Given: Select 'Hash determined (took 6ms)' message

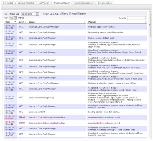Looking at the screenshot, I should tap(101, 38).
